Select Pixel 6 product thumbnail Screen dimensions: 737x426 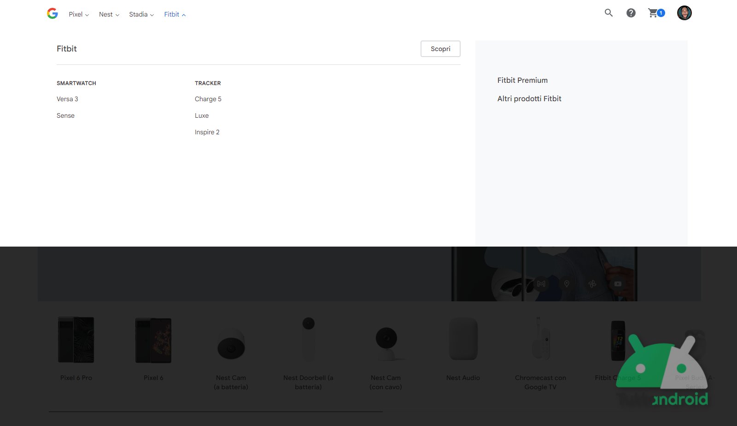153,340
